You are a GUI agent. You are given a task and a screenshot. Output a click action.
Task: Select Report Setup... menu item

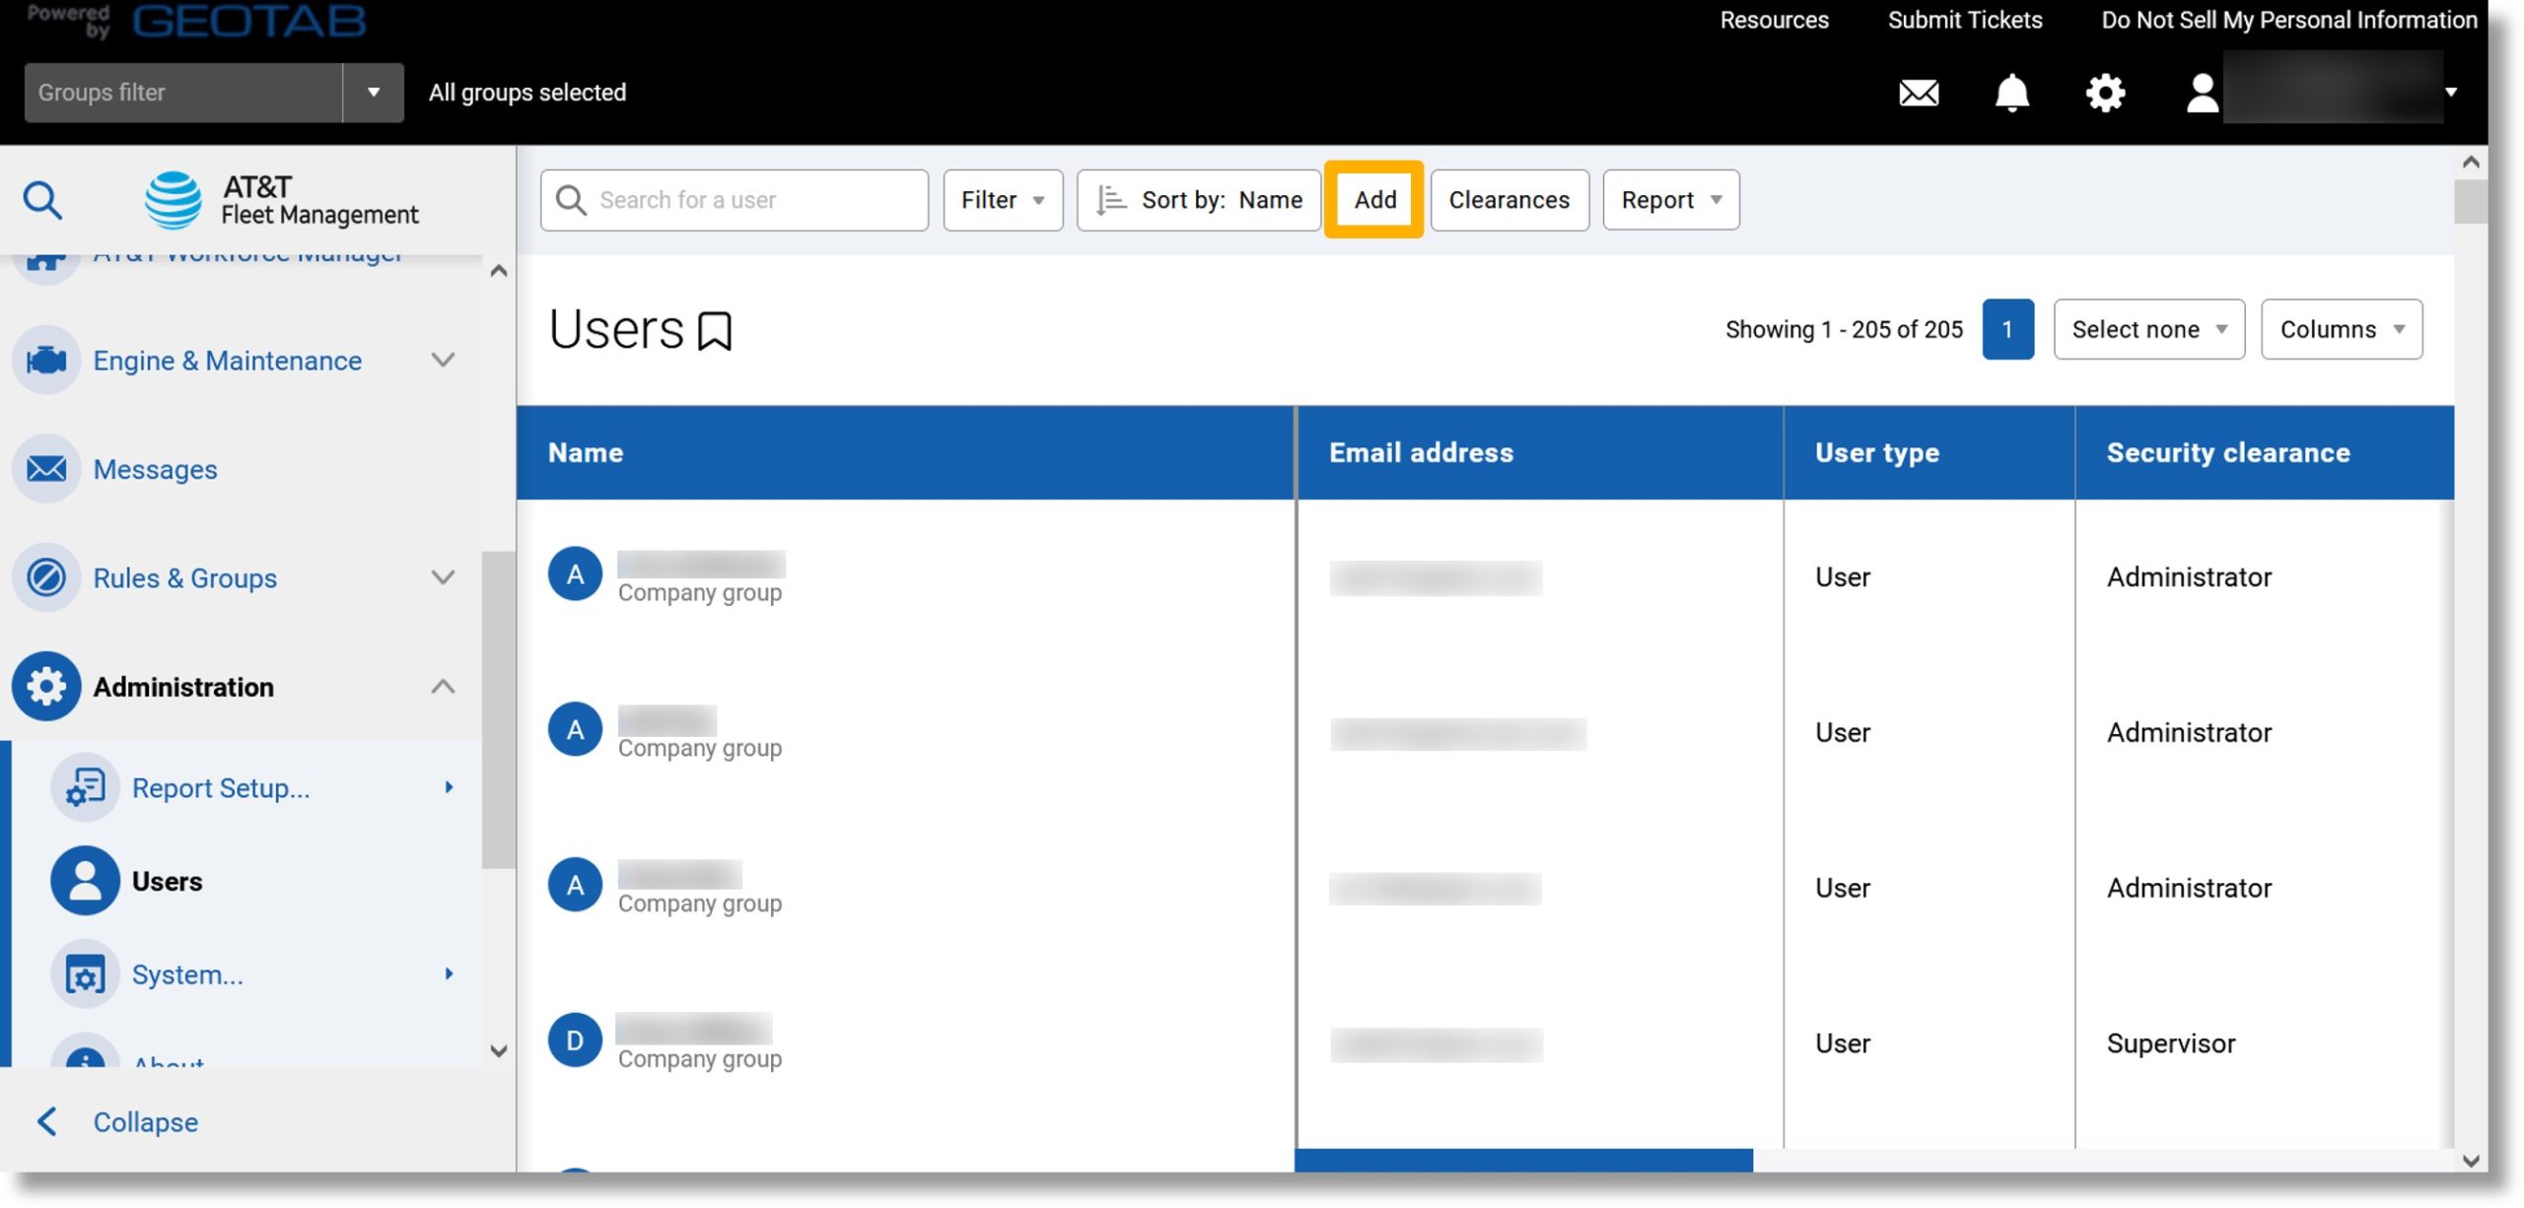221,788
